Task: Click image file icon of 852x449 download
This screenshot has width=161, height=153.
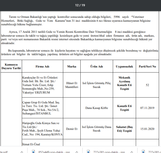Action: tap(33, 152)
